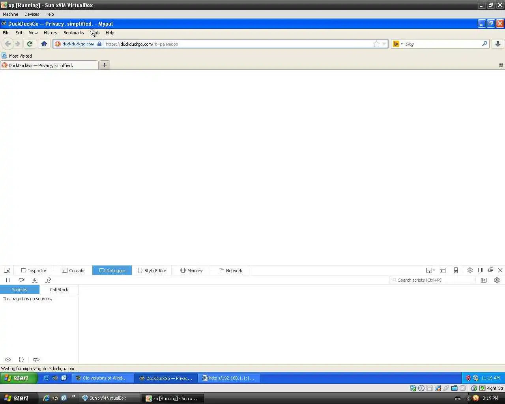This screenshot has height=404, width=505.
Task: Open the Edit menu
Action: (19, 33)
